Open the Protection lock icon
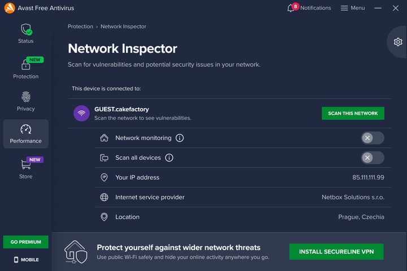This screenshot has height=271, width=407. click(x=26, y=65)
